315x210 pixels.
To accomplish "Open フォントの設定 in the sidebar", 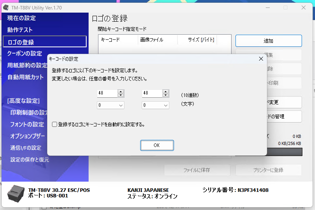I will (27, 125).
